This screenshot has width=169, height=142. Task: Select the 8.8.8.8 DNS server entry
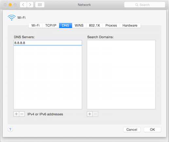[48, 43]
